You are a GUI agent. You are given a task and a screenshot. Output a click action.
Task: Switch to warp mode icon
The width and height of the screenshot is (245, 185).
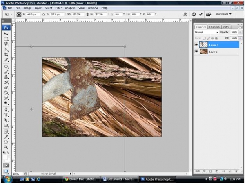point(185,15)
